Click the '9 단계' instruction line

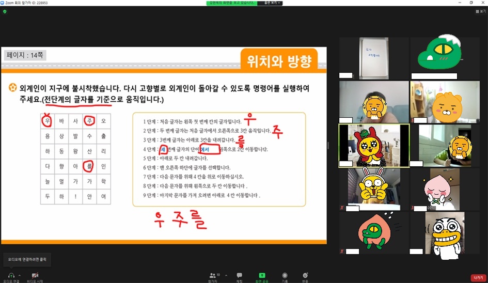[x=201, y=195]
